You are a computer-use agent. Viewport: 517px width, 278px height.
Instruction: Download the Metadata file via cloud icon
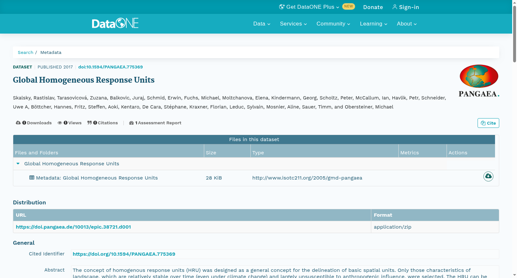coord(488,176)
